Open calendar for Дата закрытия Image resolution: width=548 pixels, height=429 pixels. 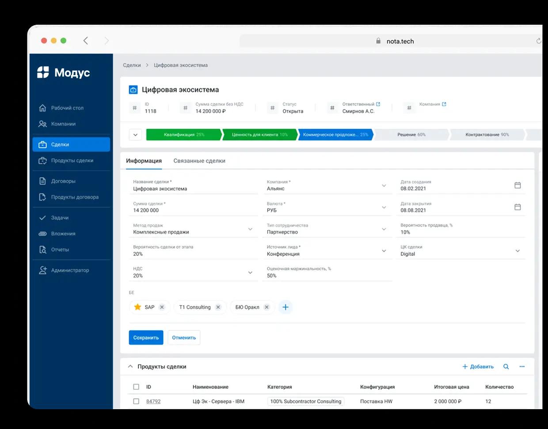click(518, 207)
